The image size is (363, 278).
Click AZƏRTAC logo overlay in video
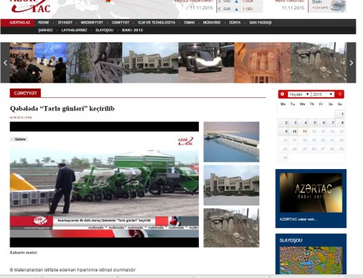point(185,142)
